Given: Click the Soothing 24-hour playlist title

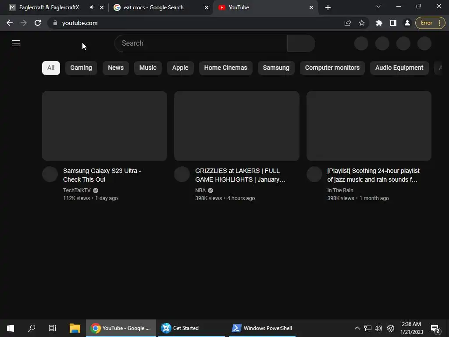Looking at the screenshot, I should (x=373, y=175).
